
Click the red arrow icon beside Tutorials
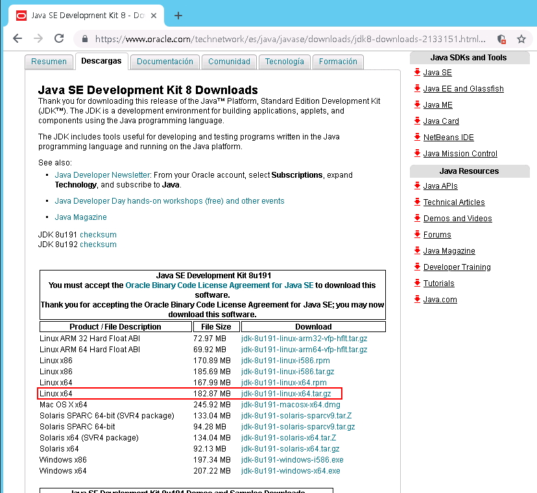pyautogui.click(x=417, y=283)
